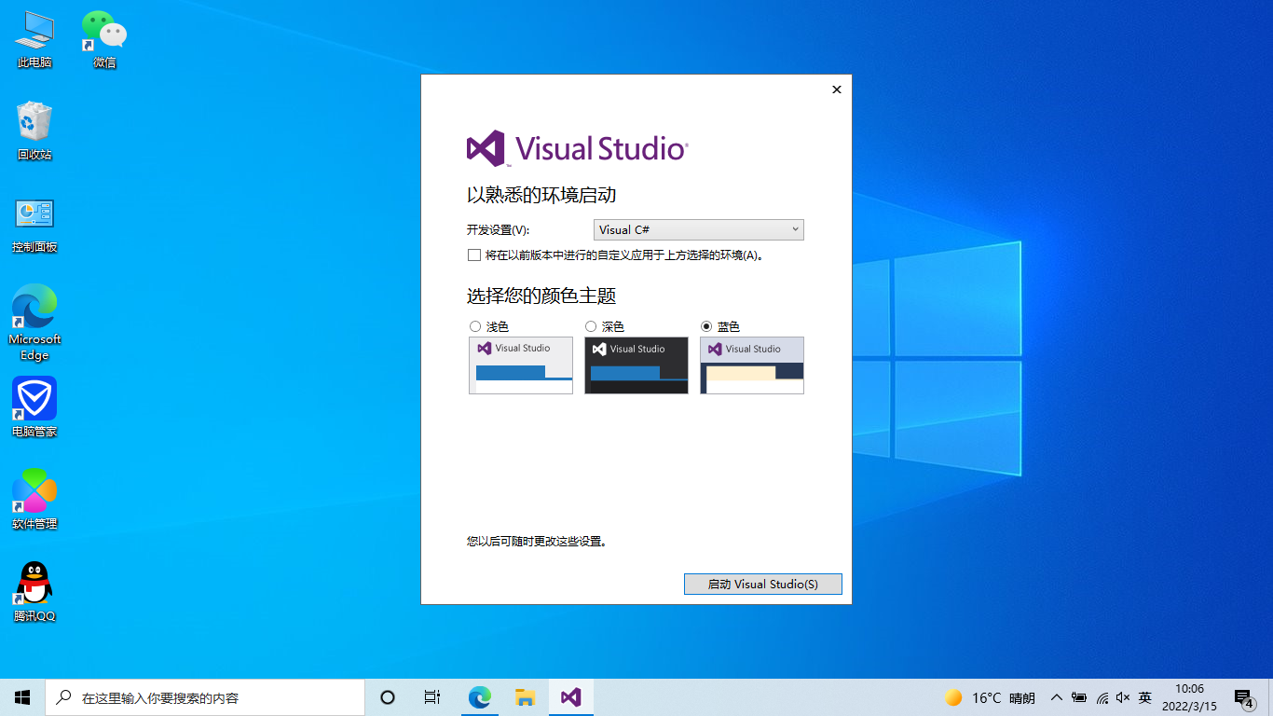The width and height of the screenshot is (1273, 716).
Task: Select the 深色 dark theme radio button
Action: pyautogui.click(x=591, y=326)
